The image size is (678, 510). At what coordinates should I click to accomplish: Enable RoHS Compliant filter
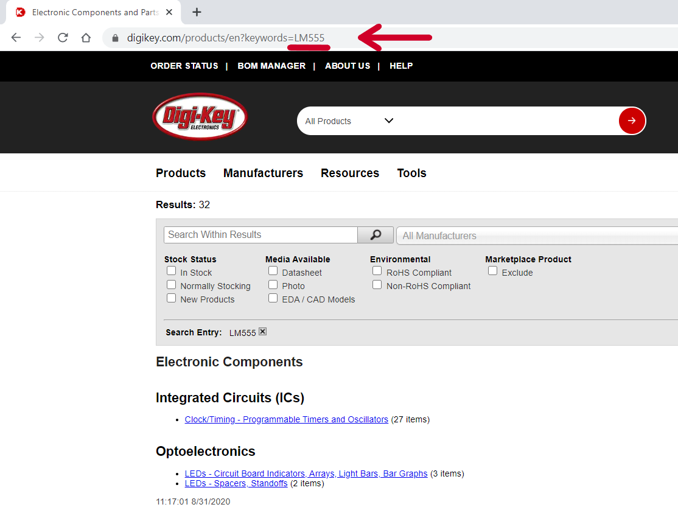377,271
